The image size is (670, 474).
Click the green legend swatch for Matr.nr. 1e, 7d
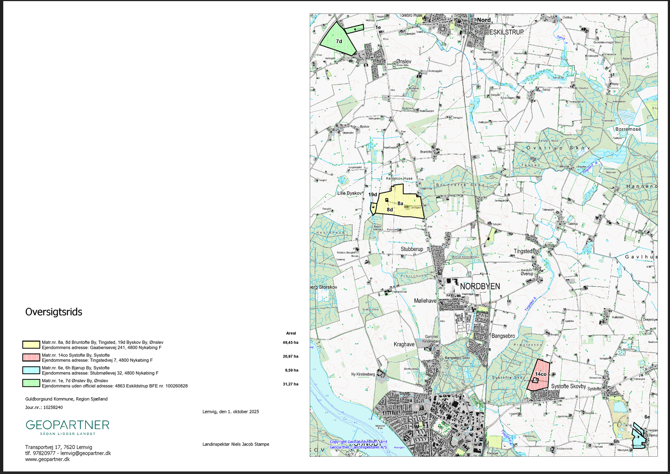(x=31, y=383)
